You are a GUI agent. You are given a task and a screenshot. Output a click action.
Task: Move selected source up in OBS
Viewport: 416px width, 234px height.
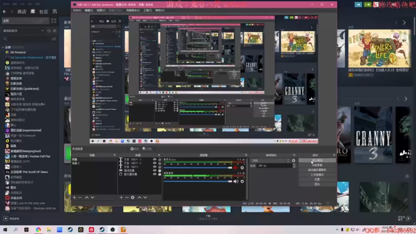point(139,198)
